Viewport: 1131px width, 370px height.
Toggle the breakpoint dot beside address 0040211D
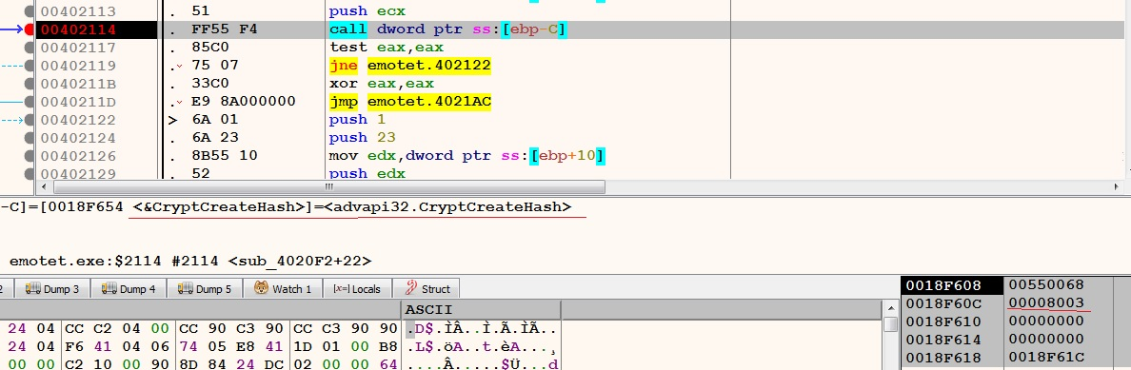tap(29, 102)
